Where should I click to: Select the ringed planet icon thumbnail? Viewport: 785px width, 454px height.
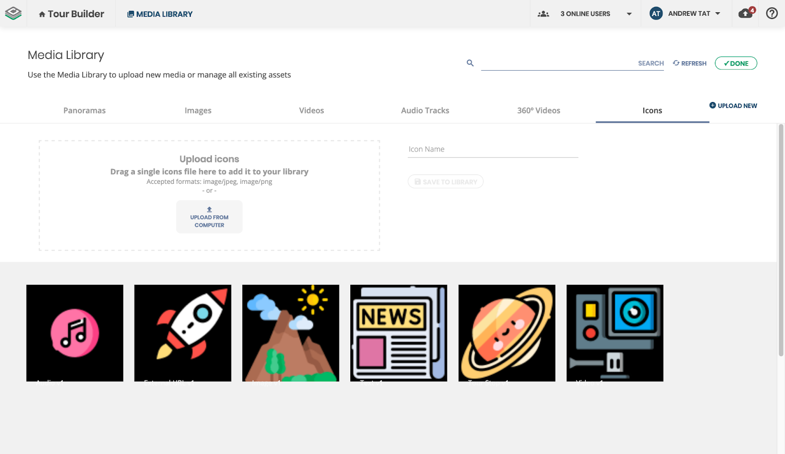pyautogui.click(x=507, y=333)
